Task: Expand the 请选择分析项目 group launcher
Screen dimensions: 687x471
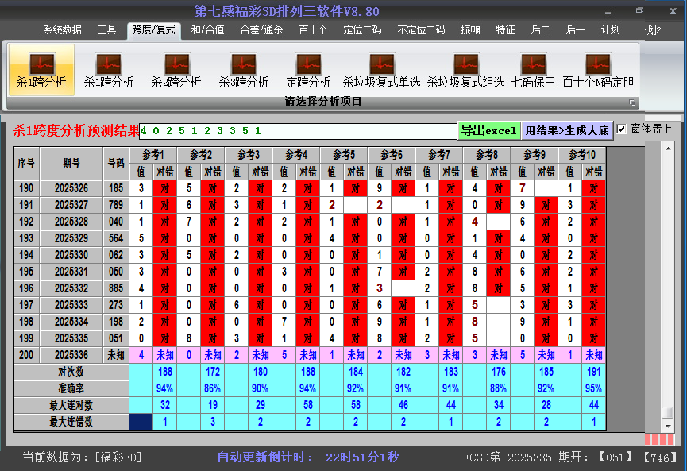Action: [x=633, y=102]
